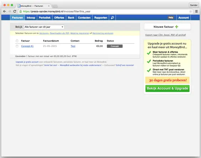Reload the page with refresh icon
The height and width of the screenshot is (158, 201).
[x=15, y=11]
